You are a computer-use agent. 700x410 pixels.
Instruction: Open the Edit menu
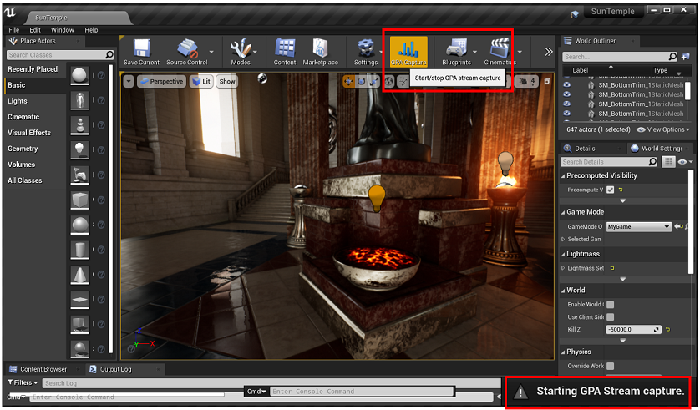tap(35, 30)
